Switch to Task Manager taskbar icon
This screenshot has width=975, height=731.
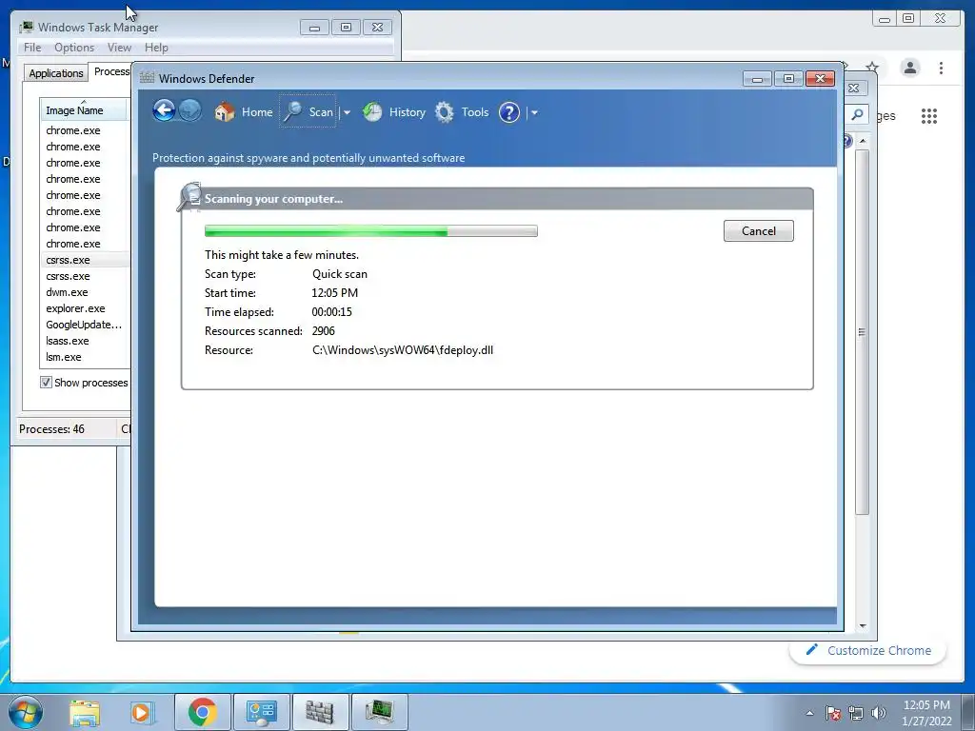click(x=379, y=712)
